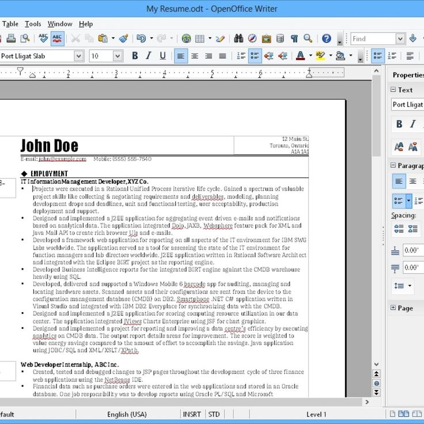Select Centered alignment in the formatting toolbar
The height and width of the screenshot is (424, 424).
(195, 56)
